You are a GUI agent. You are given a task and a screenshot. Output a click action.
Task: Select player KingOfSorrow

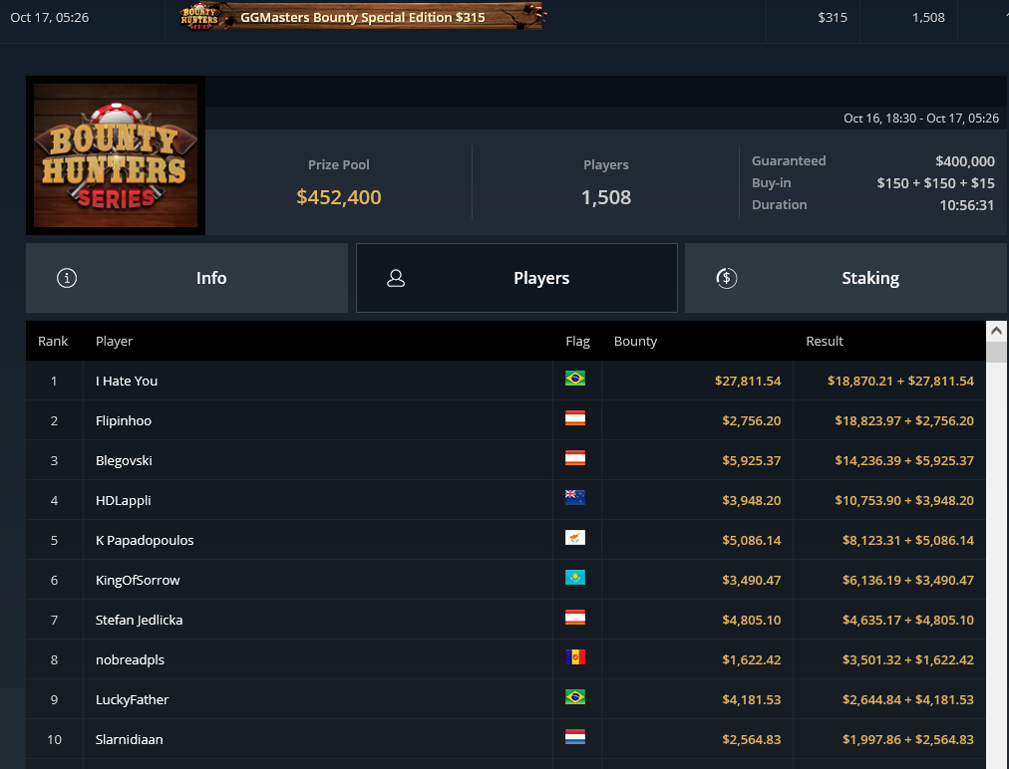137,580
